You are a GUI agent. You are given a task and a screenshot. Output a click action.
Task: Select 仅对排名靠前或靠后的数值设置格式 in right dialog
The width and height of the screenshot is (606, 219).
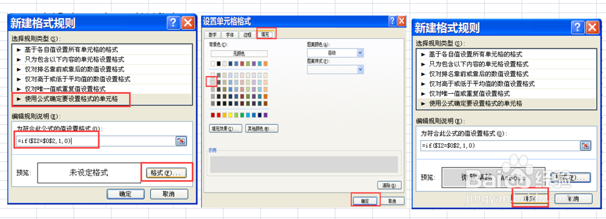[506, 74]
